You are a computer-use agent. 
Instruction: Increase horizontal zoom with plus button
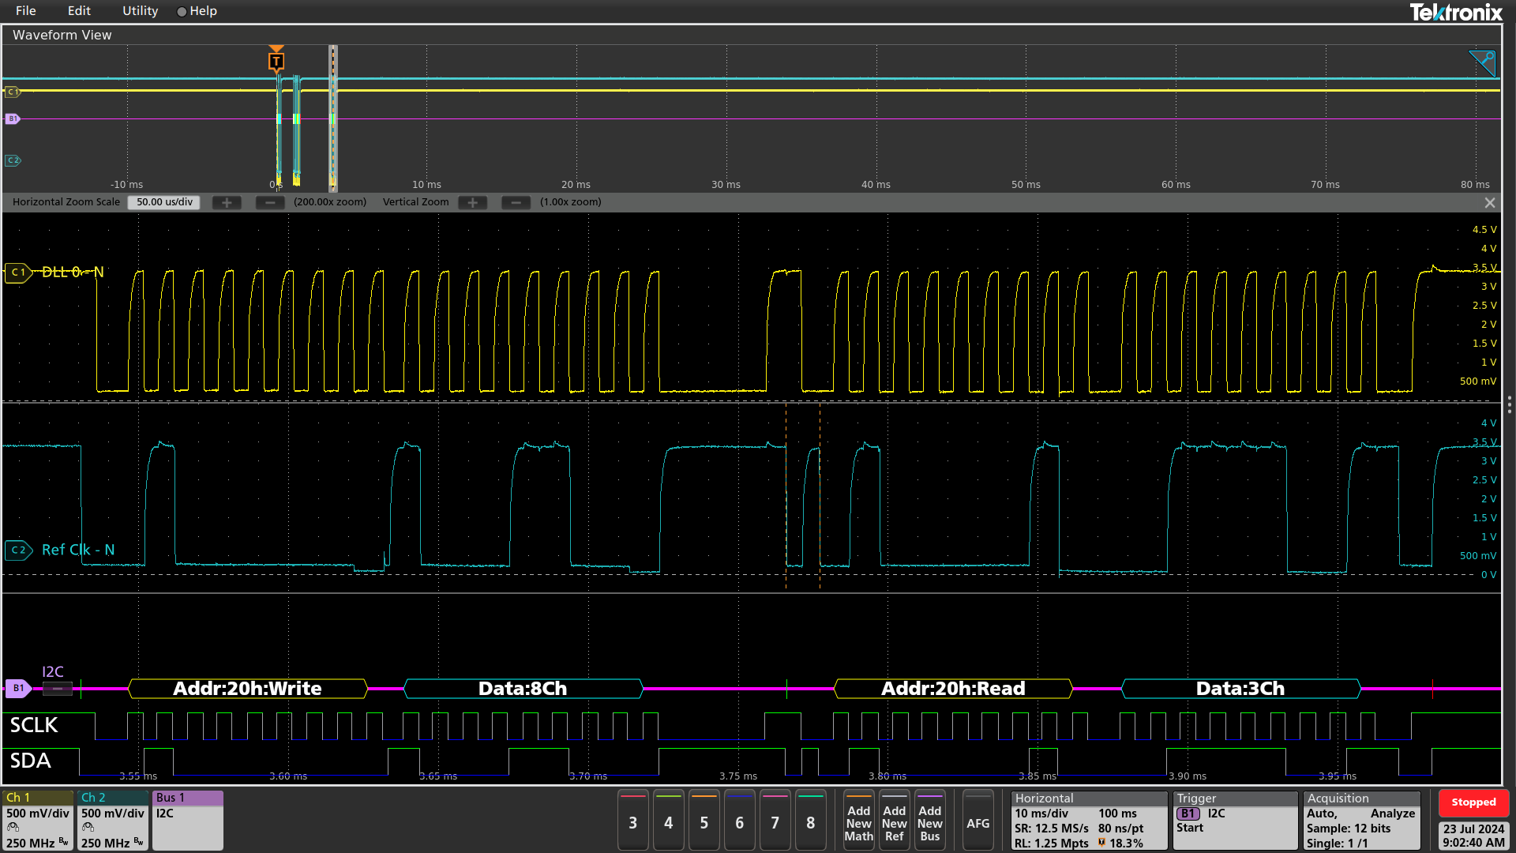coord(227,203)
